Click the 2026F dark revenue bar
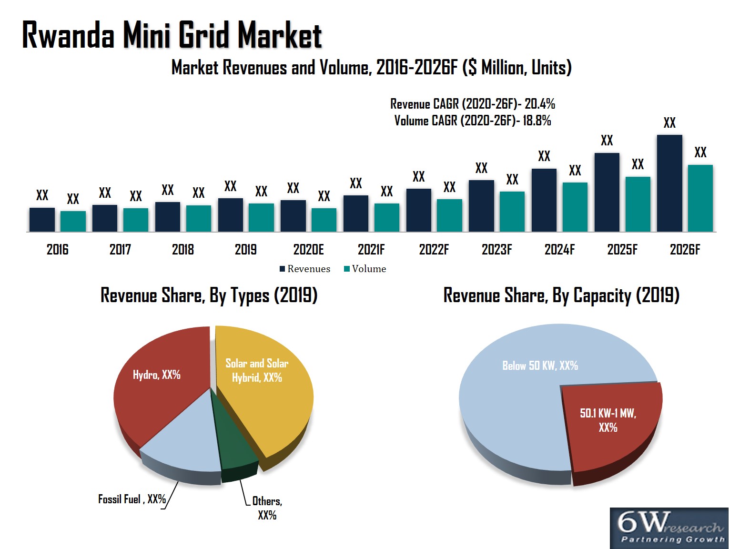Viewport: 729px width, 549px height. point(669,183)
